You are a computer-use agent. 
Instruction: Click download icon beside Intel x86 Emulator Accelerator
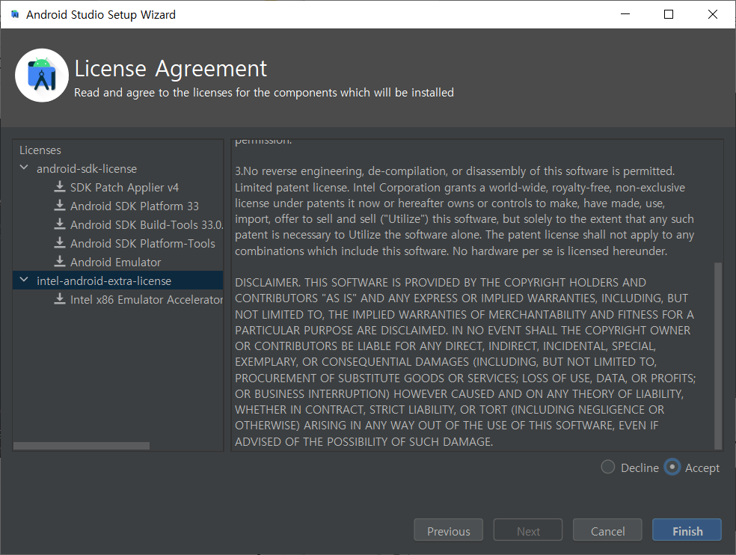(x=60, y=299)
